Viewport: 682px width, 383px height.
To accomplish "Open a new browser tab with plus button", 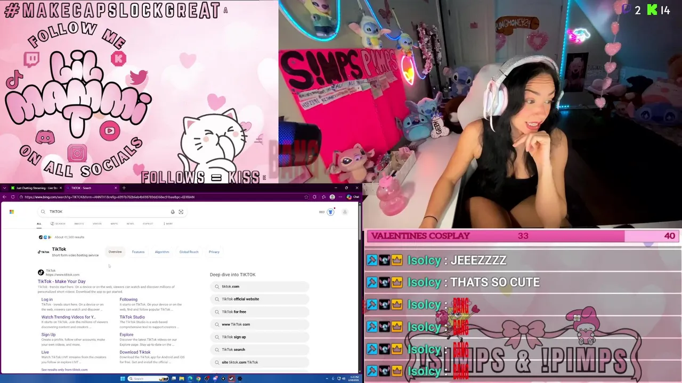I will 124,188.
